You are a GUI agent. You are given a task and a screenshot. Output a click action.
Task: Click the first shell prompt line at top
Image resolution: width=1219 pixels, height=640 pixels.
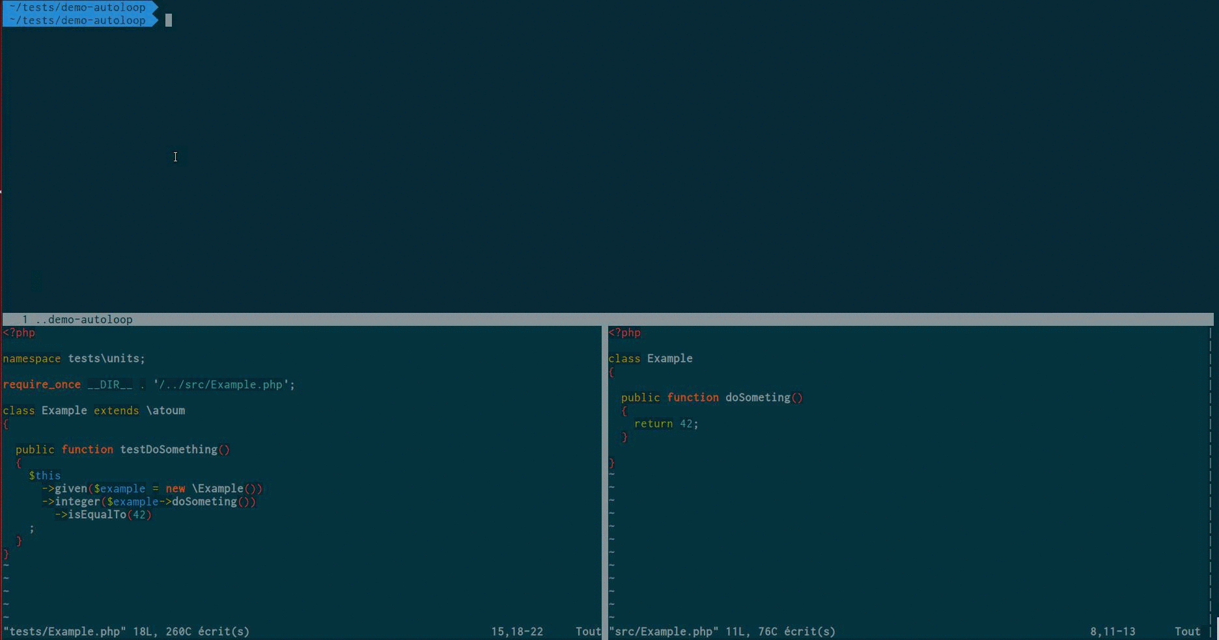click(81, 7)
